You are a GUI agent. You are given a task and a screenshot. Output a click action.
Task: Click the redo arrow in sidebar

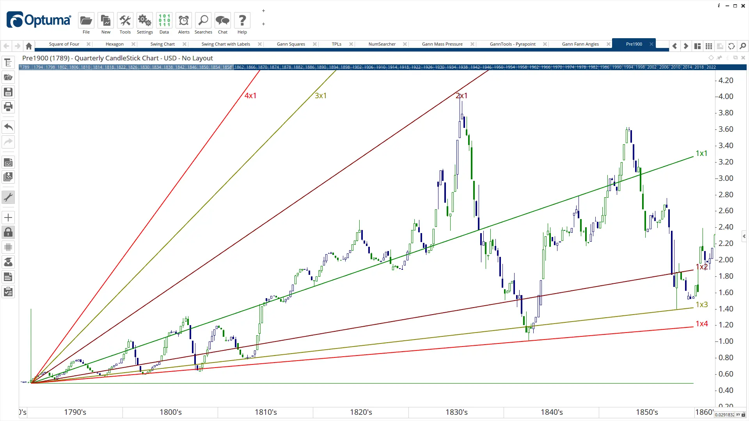click(8, 142)
